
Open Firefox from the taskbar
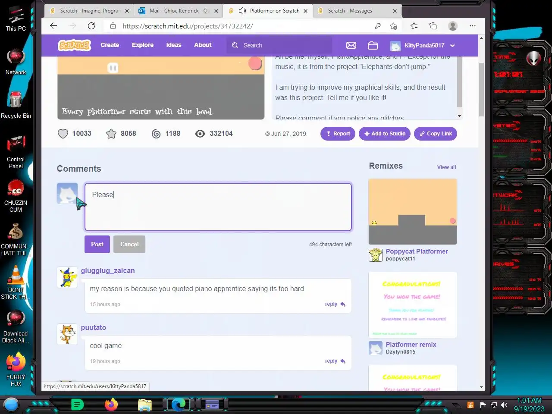point(111,405)
